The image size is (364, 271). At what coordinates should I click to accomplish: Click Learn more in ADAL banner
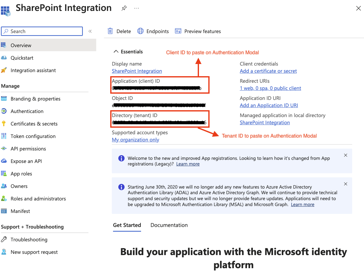303,204
